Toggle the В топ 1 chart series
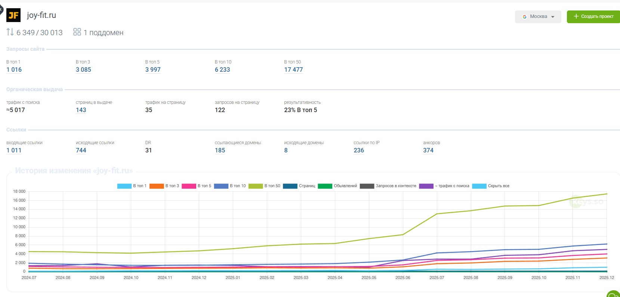Image resolution: width=620 pixels, height=297 pixels. [x=132, y=186]
